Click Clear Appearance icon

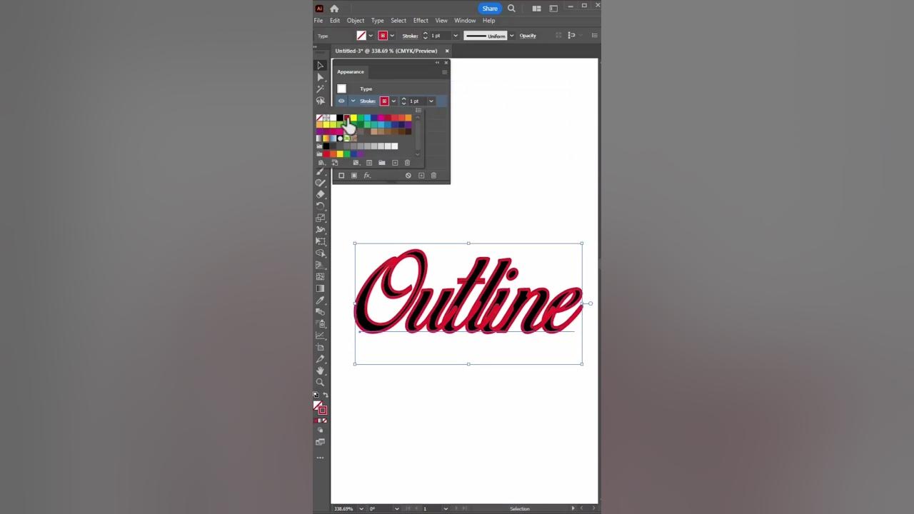pyautogui.click(x=408, y=176)
